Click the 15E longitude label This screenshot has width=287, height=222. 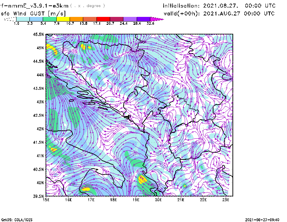pyautogui.click(x=46, y=200)
